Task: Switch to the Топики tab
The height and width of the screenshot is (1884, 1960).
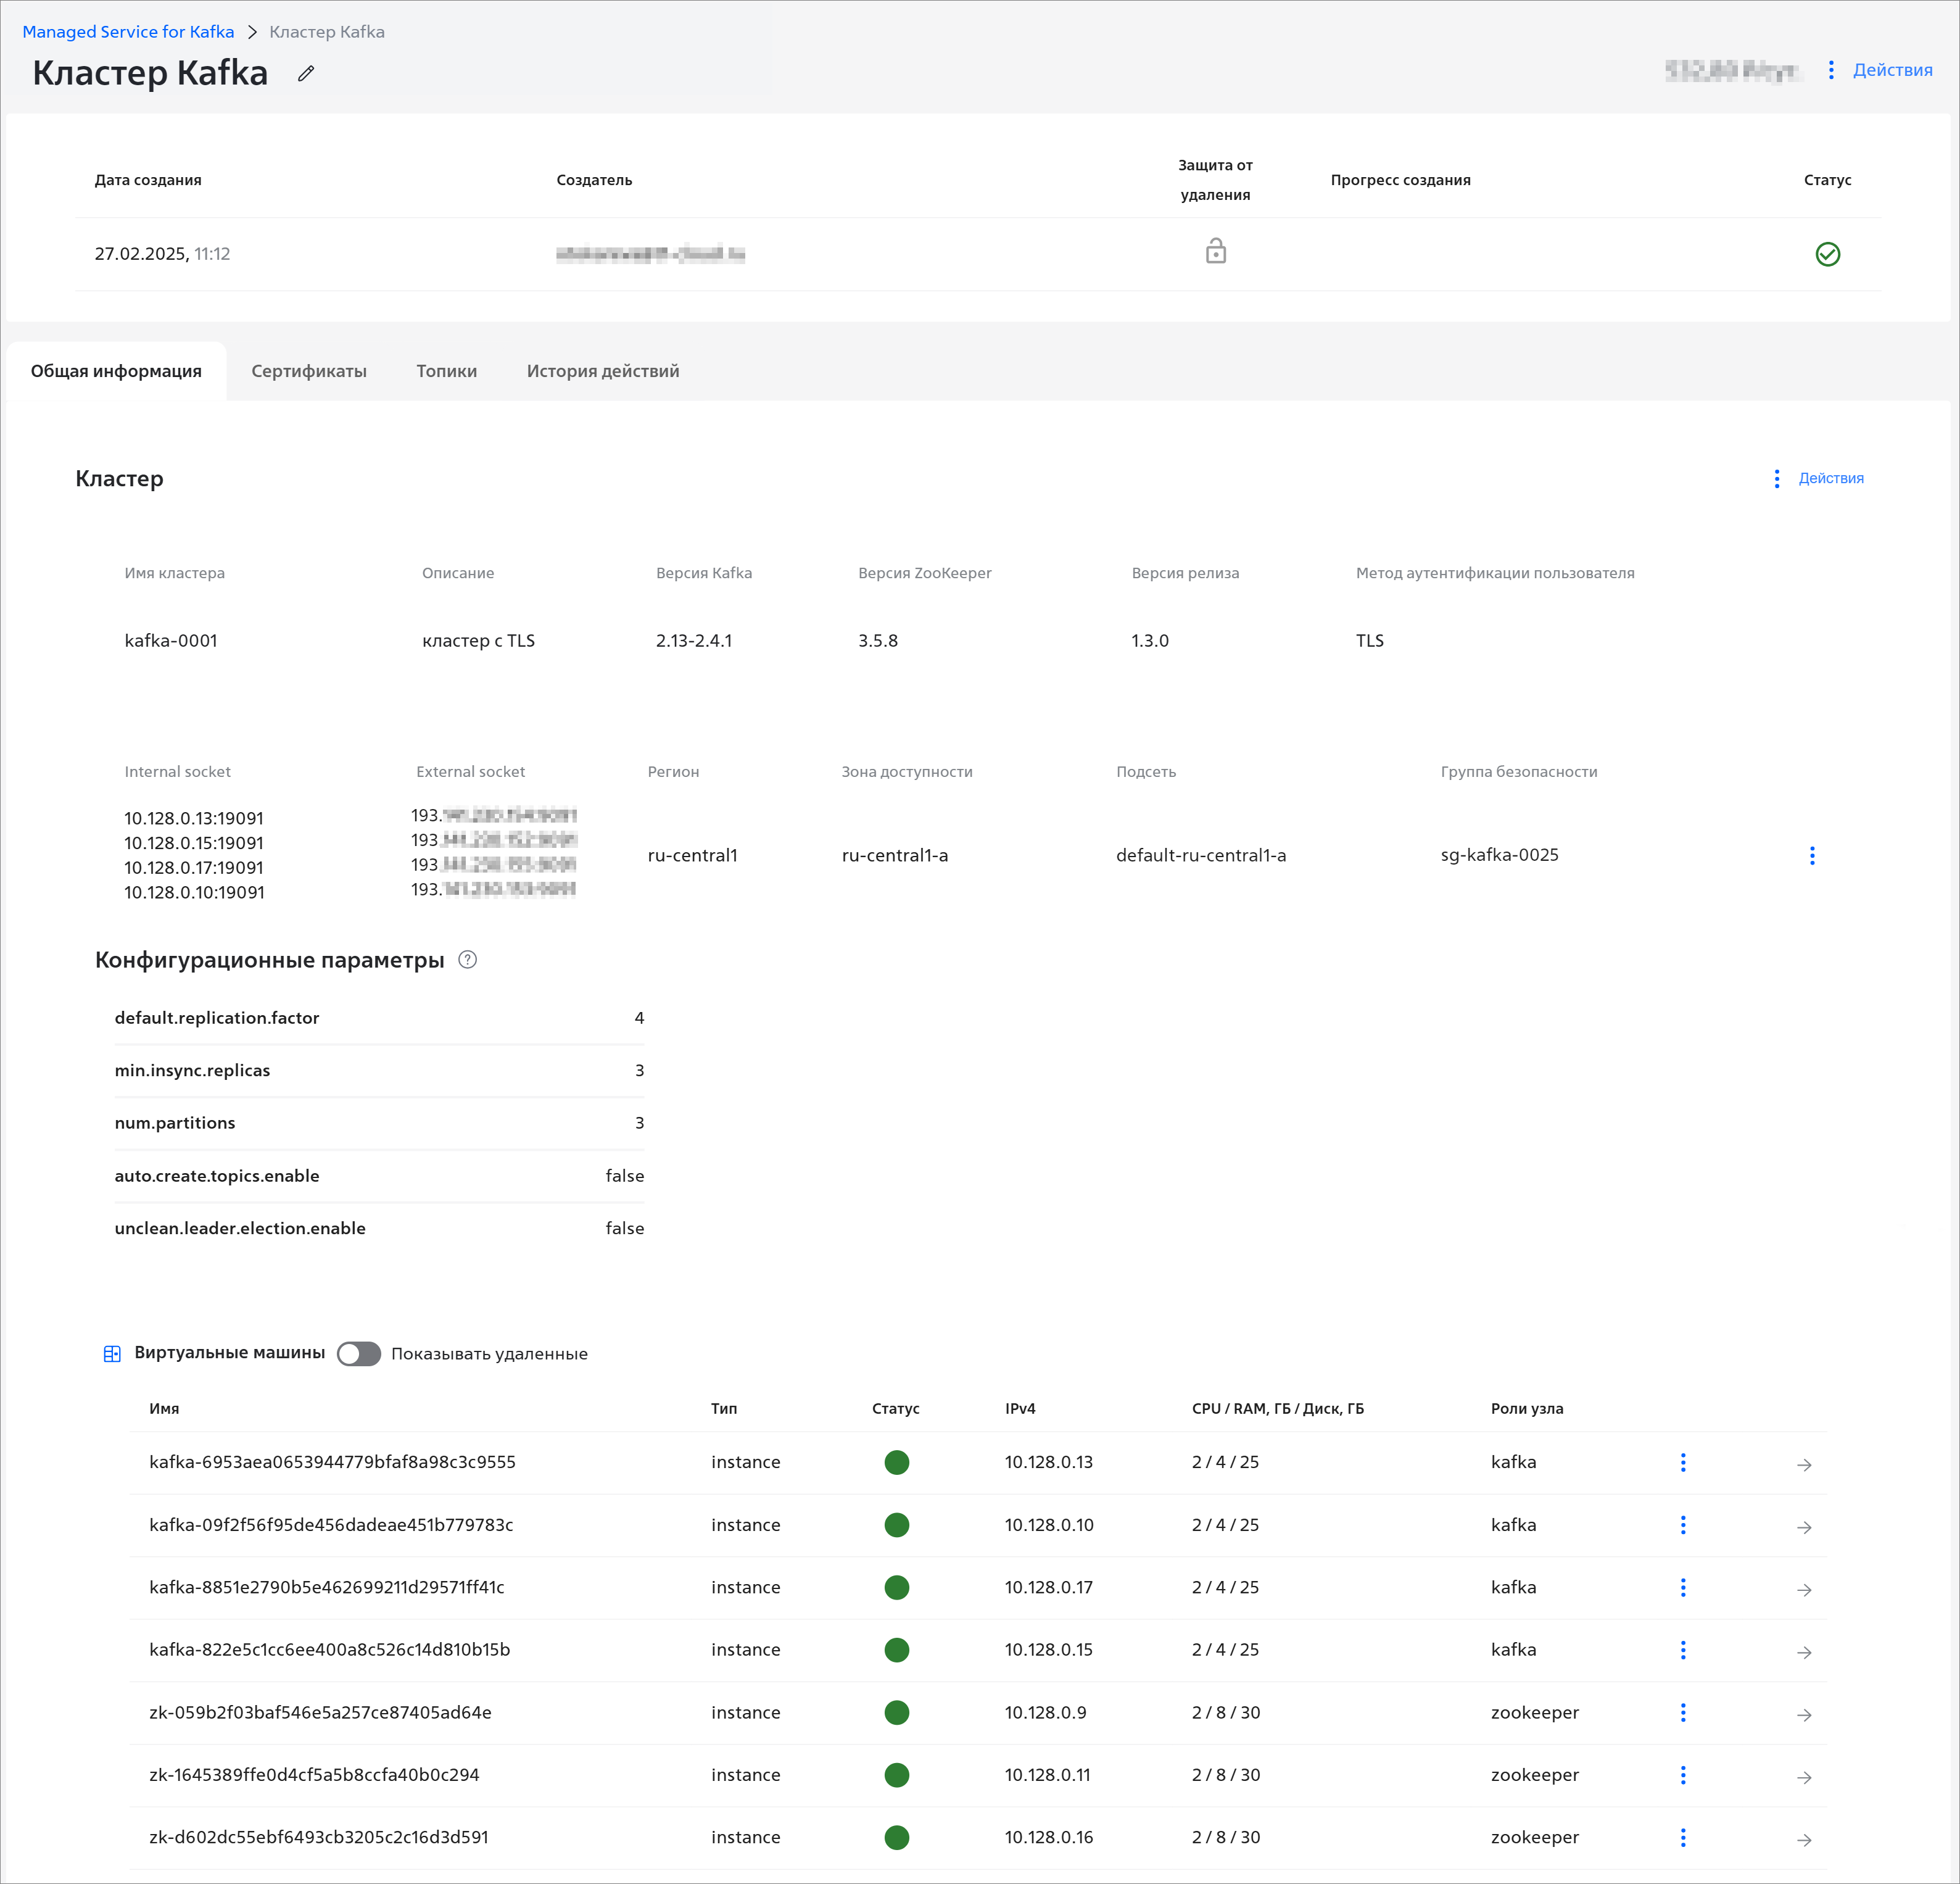Action: (x=446, y=371)
